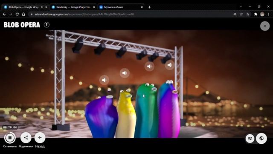Mute the magenta blob's speaker icon
The image size is (273, 154).
pos(170,65)
